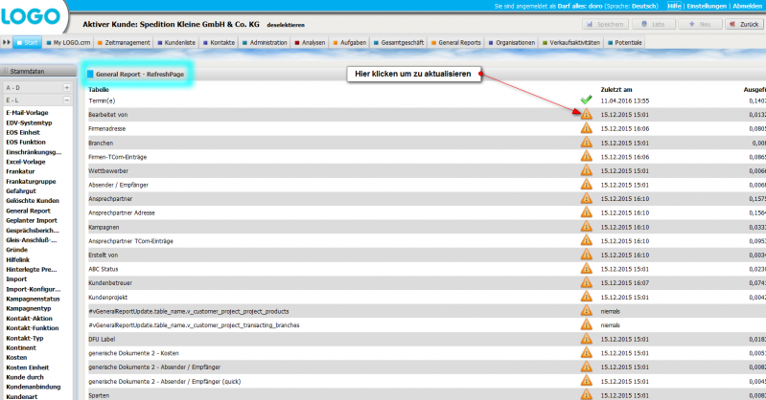This screenshot has height=400, width=766.
Task: Click the warning icon next to Kampagnen
Action: coord(586,227)
